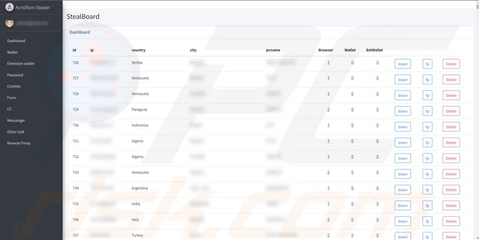Viewport: 479px width, 240px height.
Task: Click the down button for row 733
Action: (x=403, y=174)
